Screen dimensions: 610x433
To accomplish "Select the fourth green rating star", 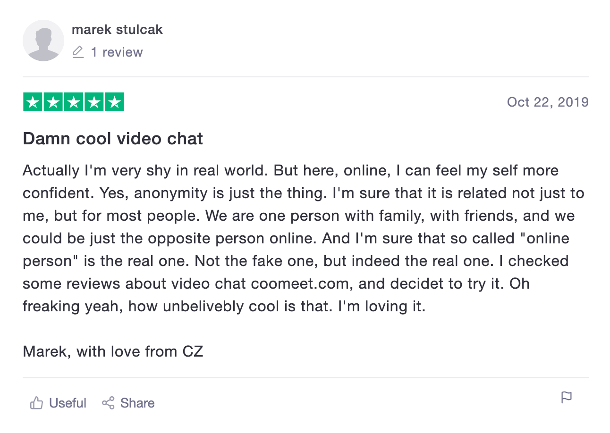I will [x=93, y=102].
